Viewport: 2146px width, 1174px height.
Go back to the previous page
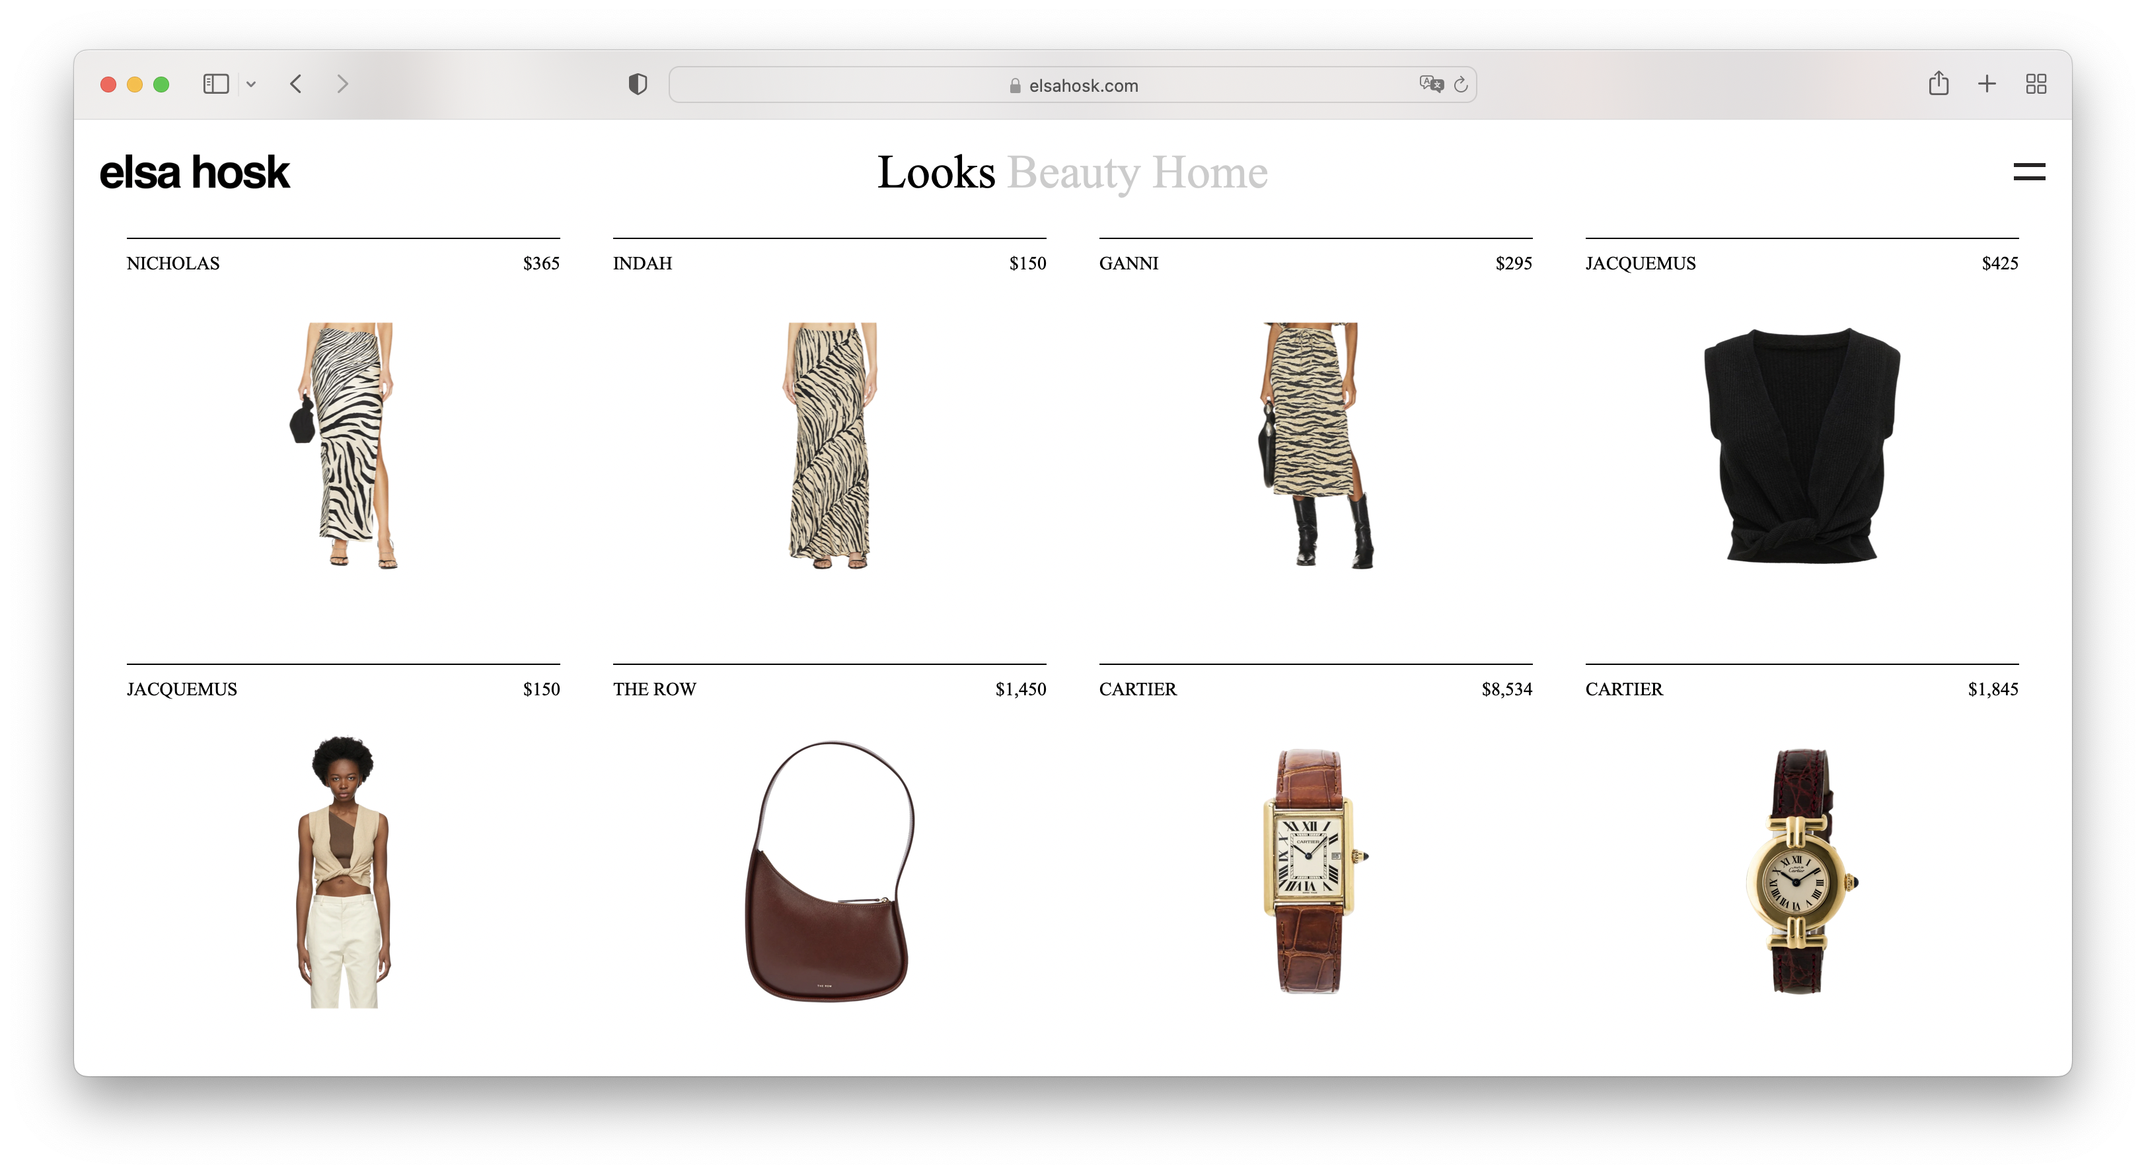tap(296, 84)
